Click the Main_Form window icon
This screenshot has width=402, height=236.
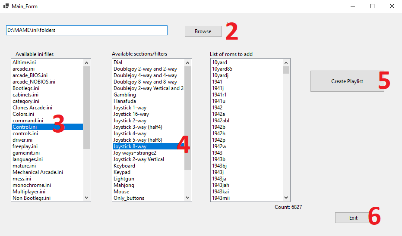click(6, 6)
